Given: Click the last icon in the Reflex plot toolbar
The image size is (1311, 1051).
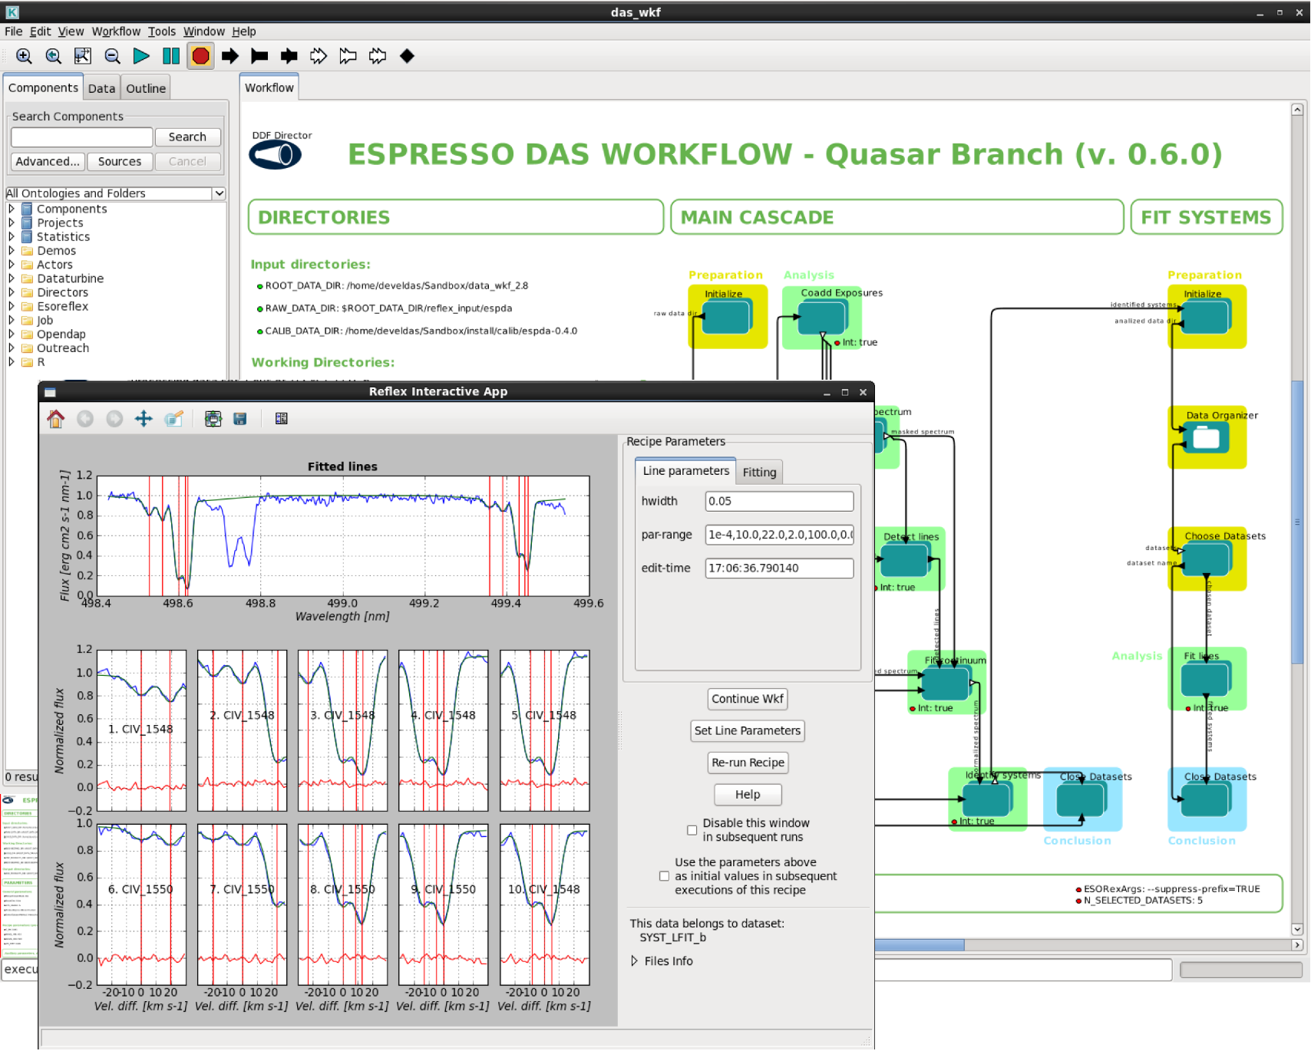Looking at the screenshot, I should coord(282,419).
